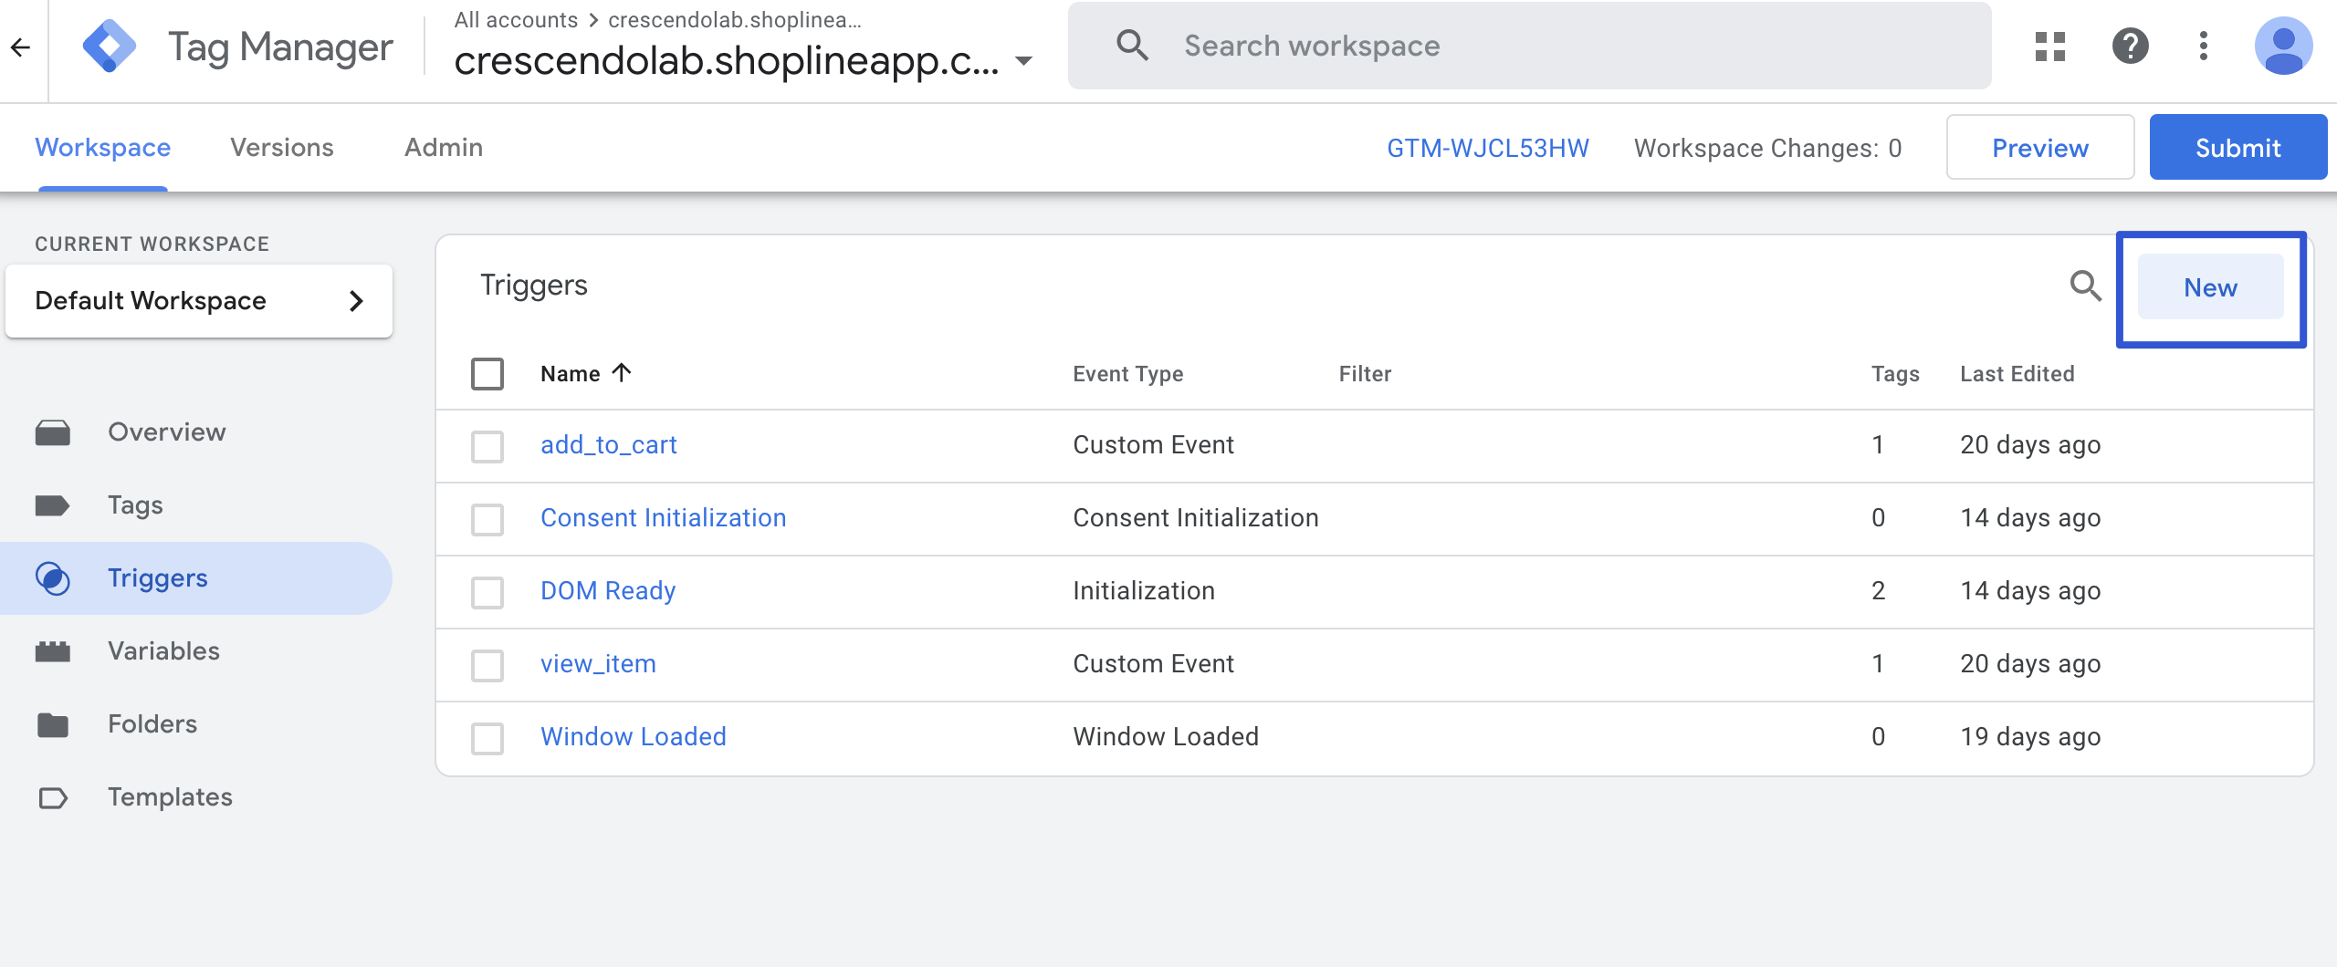This screenshot has width=2337, height=967.
Task: Go to the Admin tab
Action: (x=444, y=148)
